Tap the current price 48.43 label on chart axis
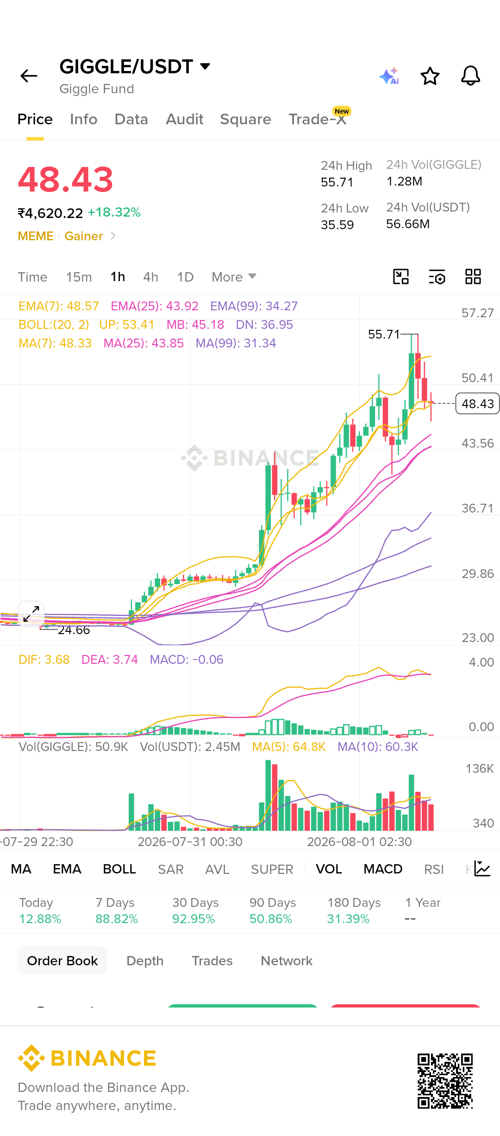 pos(477,404)
